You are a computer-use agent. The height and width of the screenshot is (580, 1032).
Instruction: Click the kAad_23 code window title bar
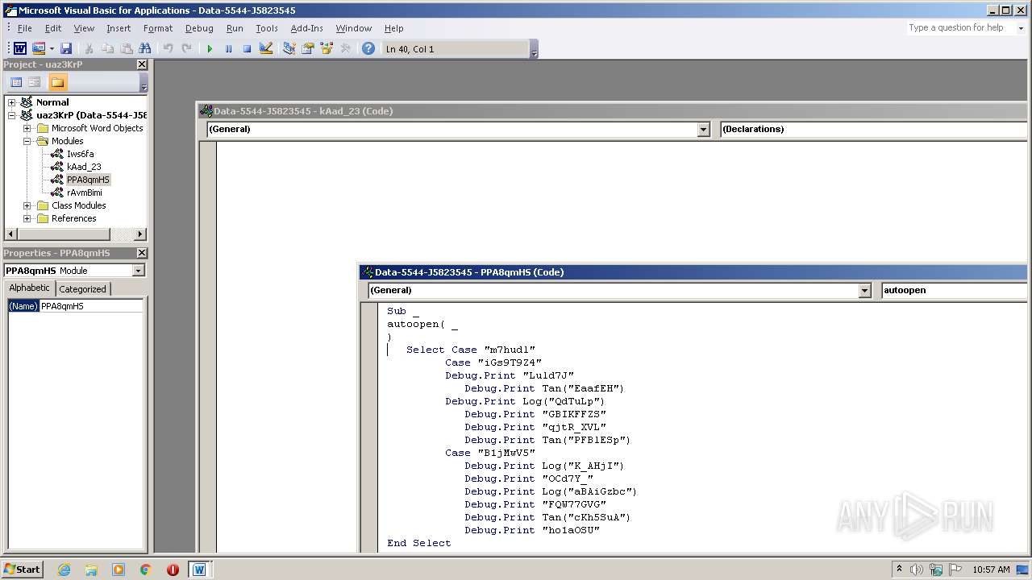click(613, 111)
